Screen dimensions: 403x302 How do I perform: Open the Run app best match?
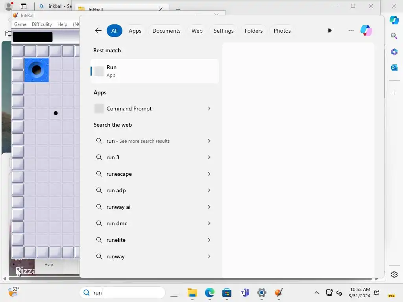pyautogui.click(x=154, y=71)
